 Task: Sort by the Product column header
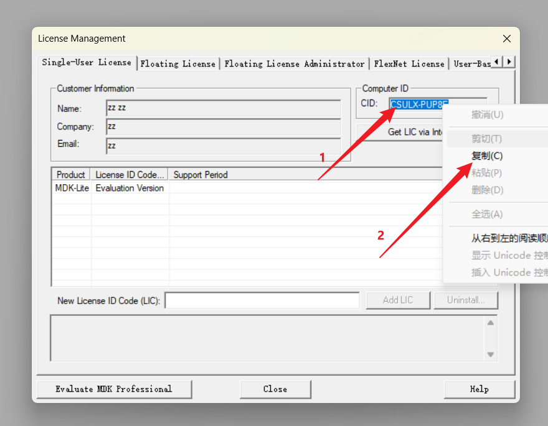pyautogui.click(x=71, y=175)
